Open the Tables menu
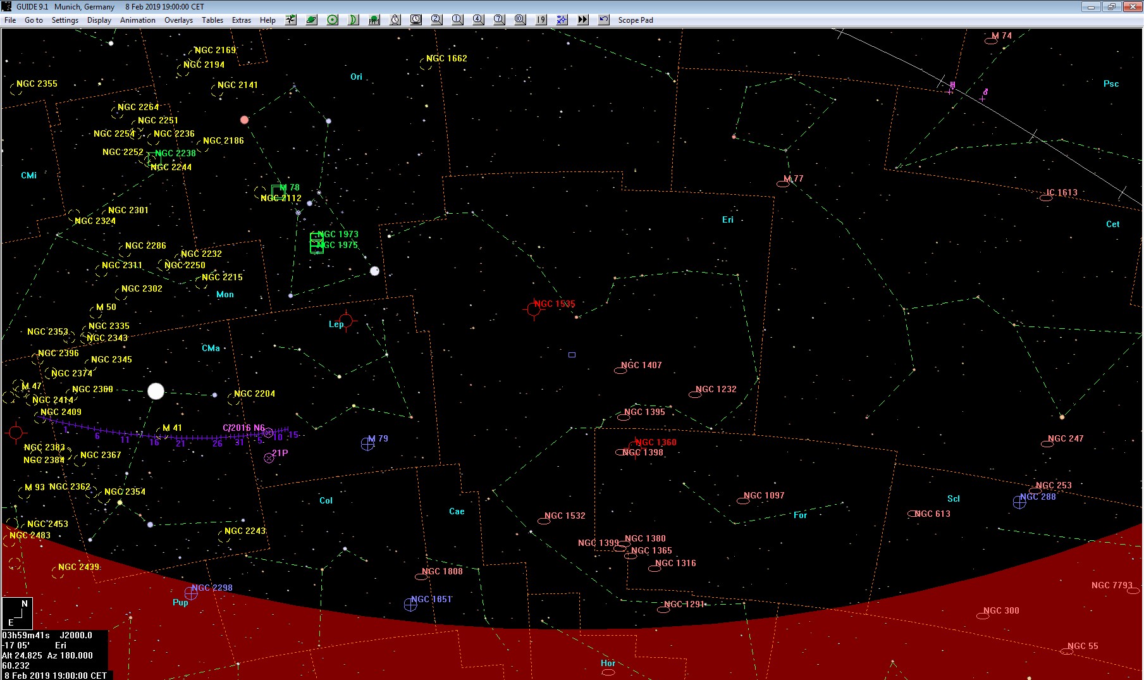Viewport: 1144px width, 680px height. coord(212,20)
